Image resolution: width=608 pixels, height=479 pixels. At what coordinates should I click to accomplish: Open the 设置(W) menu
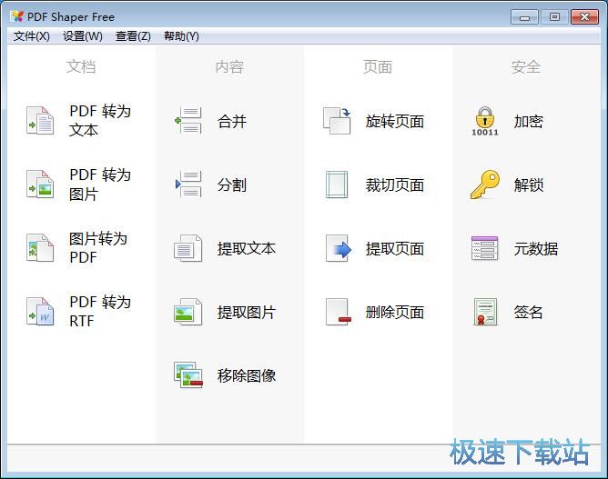click(x=83, y=36)
